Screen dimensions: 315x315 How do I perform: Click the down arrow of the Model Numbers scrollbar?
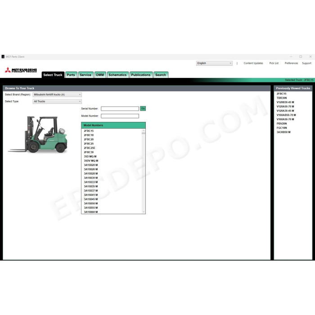pyautogui.click(x=144, y=212)
